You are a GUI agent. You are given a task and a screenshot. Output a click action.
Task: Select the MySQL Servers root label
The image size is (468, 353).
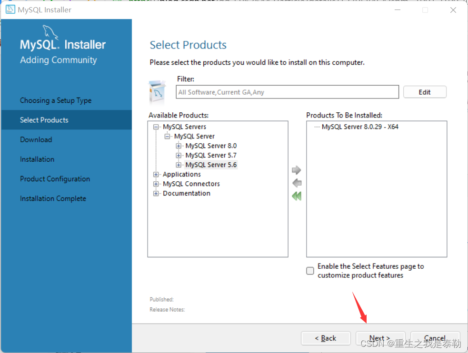click(x=184, y=127)
